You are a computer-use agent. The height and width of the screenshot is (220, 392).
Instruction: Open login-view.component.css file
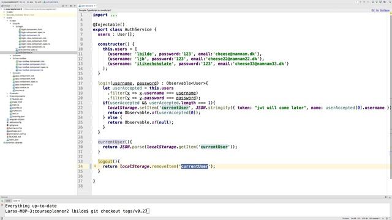pyautogui.click(x=32, y=38)
